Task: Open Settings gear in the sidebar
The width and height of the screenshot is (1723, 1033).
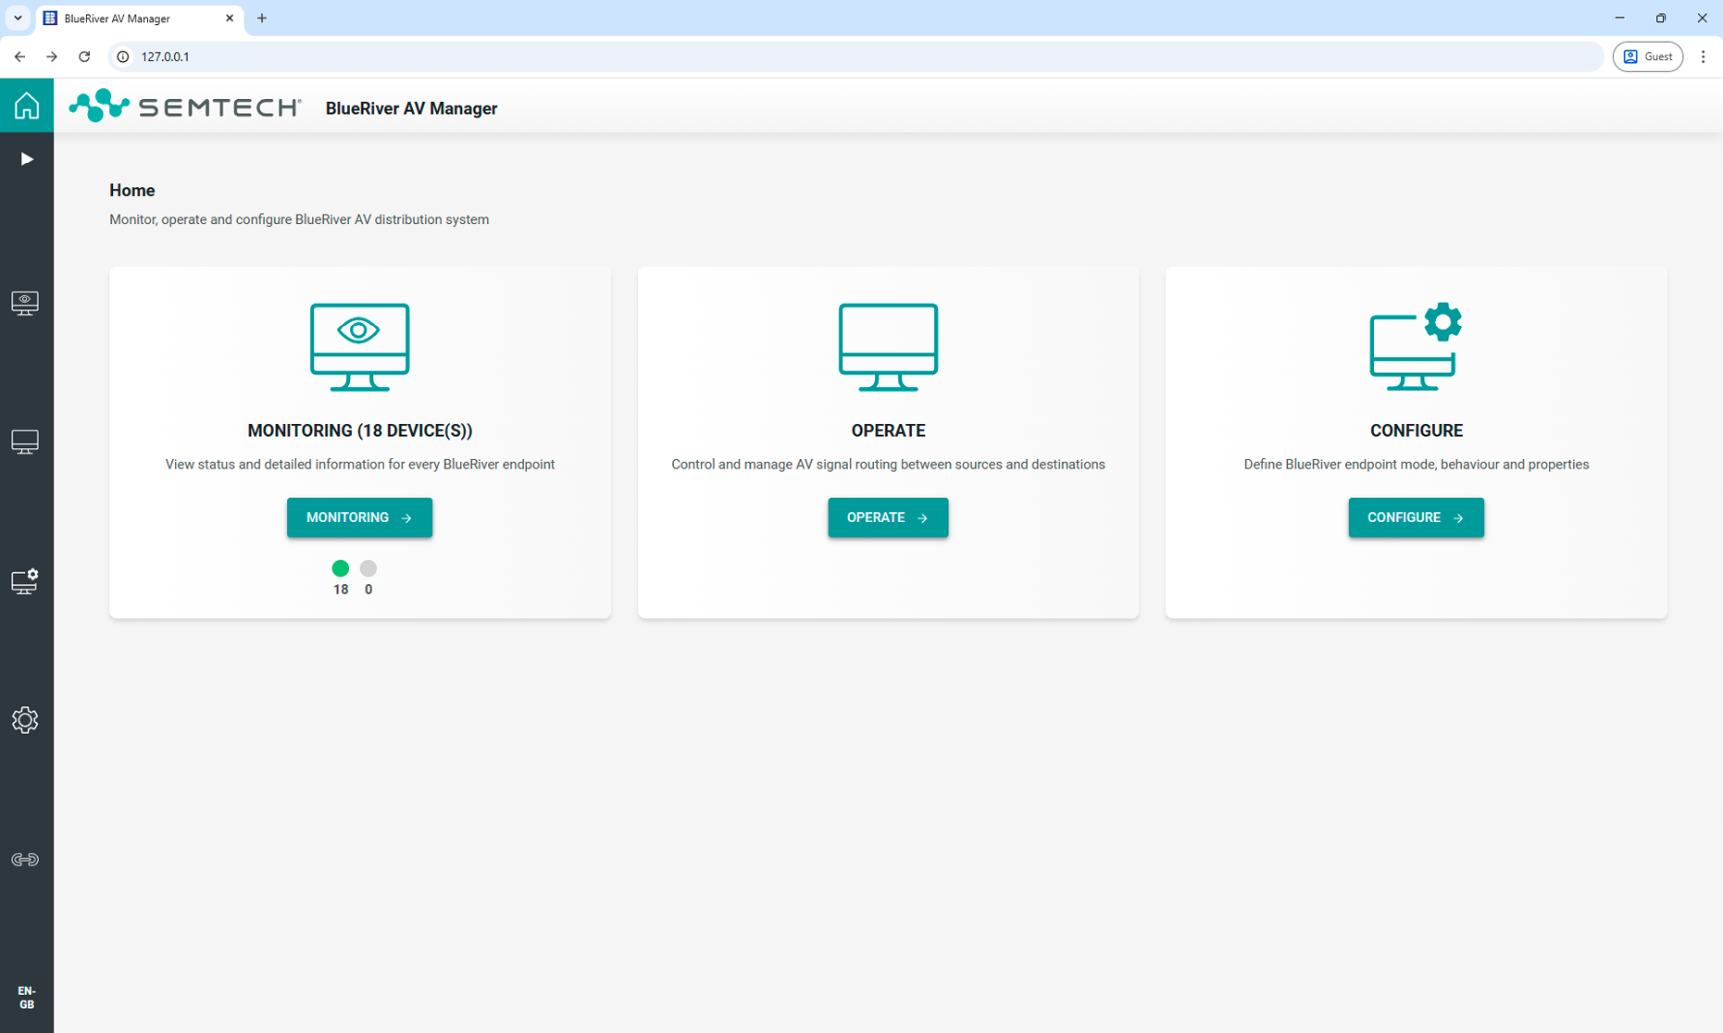Action: [x=25, y=720]
